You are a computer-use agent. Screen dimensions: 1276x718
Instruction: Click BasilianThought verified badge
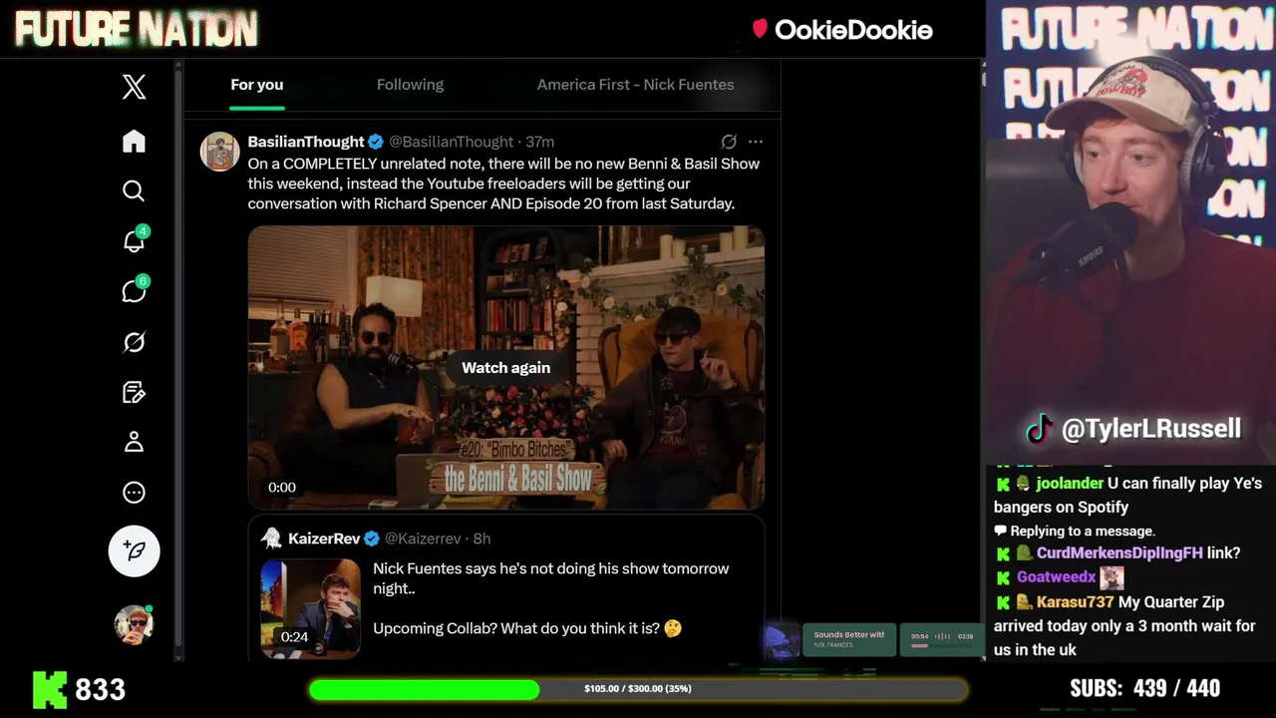click(x=376, y=142)
